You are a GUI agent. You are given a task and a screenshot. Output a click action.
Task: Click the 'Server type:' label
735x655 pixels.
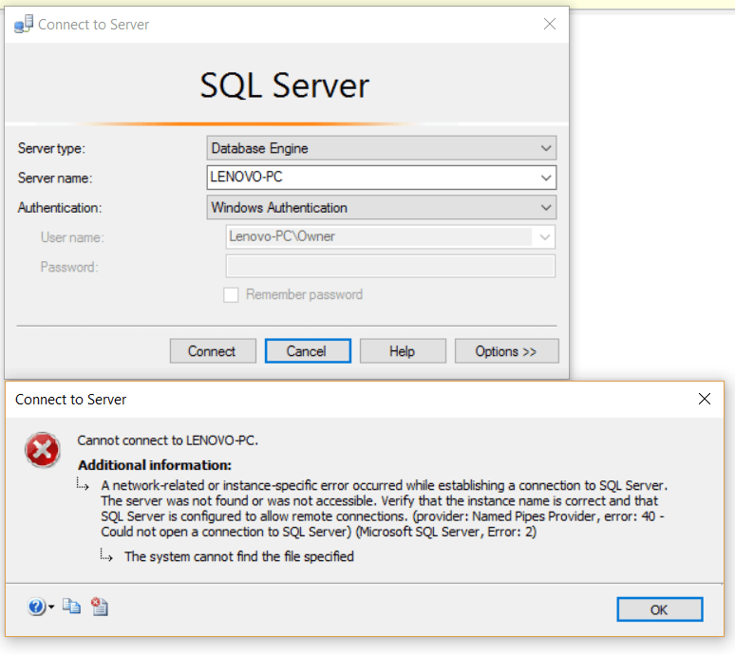[x=51, y=148]
